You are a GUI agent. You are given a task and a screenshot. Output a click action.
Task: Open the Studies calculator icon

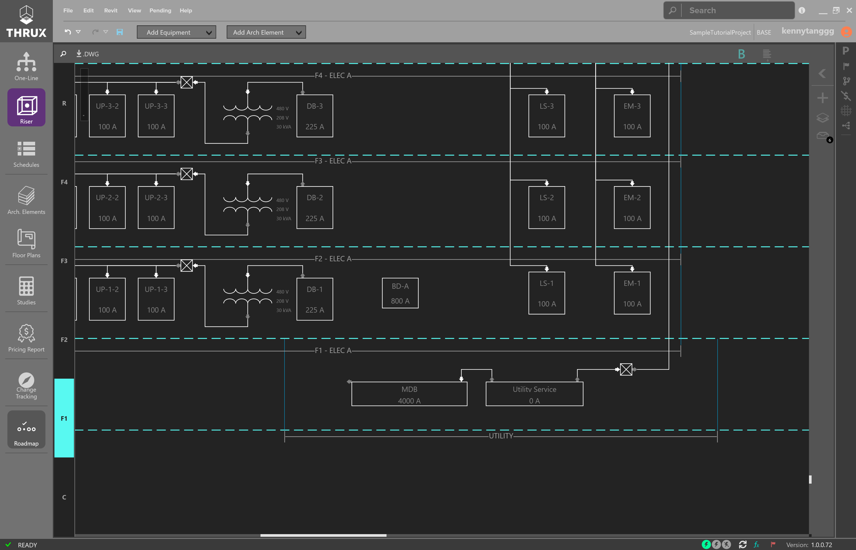point(26,290)
